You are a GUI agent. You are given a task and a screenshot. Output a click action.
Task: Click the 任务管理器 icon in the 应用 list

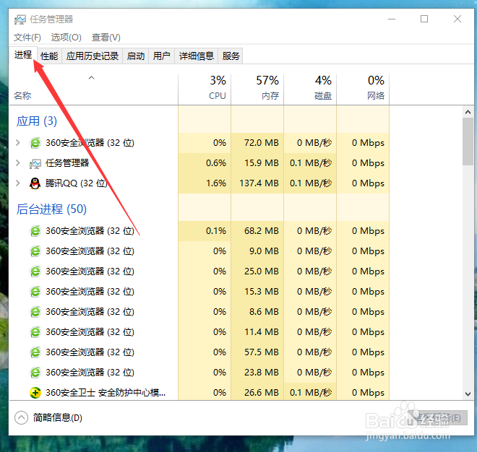coord(35,163)
